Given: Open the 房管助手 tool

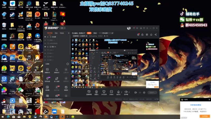Looking at the screenshot, I should coord(56,71).
